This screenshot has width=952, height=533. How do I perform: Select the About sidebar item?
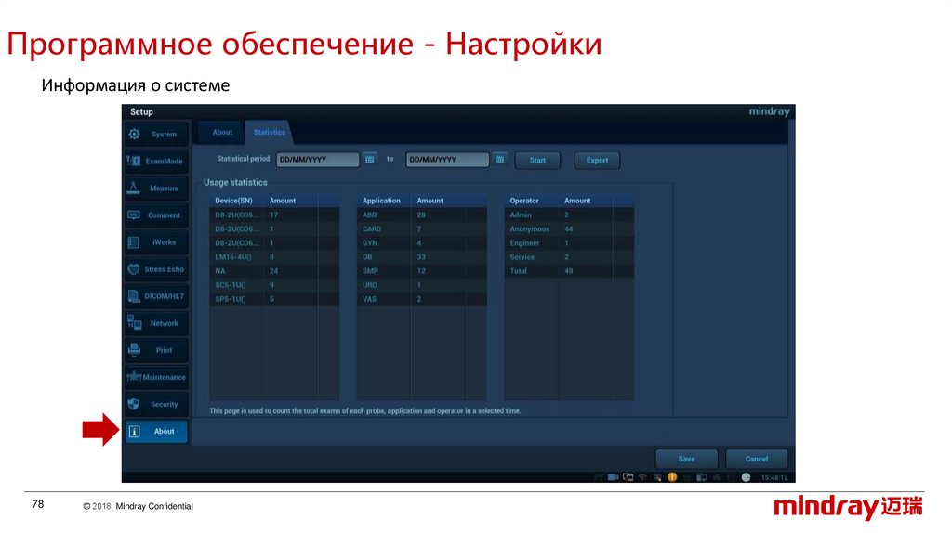pyautogui.click(x=156, y=431)
